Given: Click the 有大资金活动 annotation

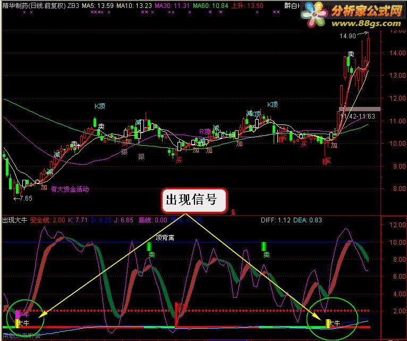Looking at the screenshot, I should pos(70,189).
